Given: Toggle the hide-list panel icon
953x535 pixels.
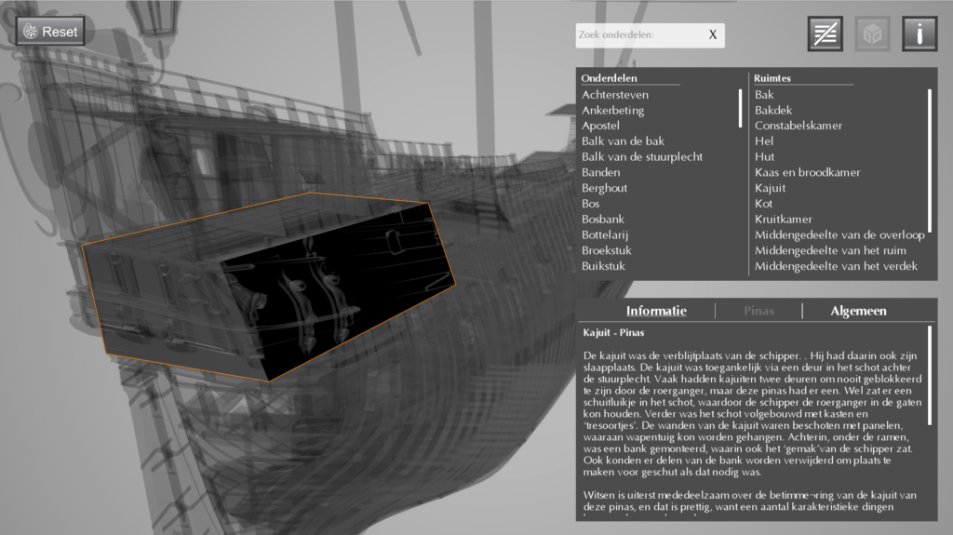Looking at the screenshot, I should (825, 33).
